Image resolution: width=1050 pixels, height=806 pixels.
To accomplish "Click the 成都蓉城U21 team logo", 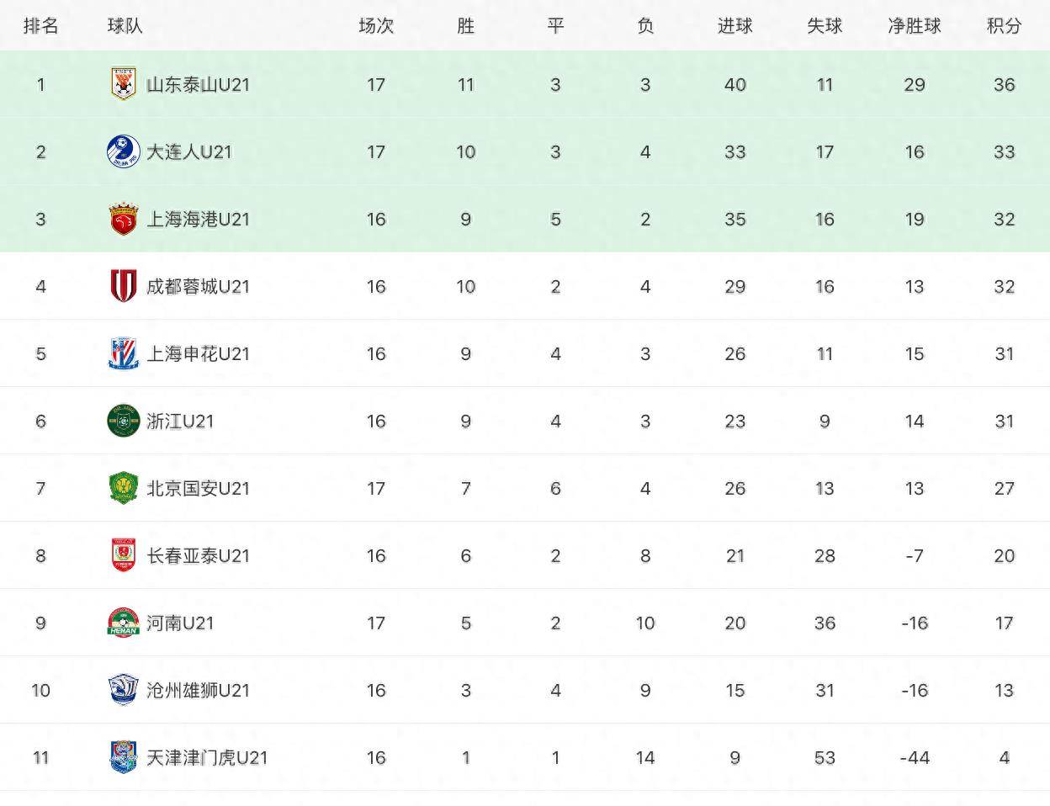I will tap(124, 286).
